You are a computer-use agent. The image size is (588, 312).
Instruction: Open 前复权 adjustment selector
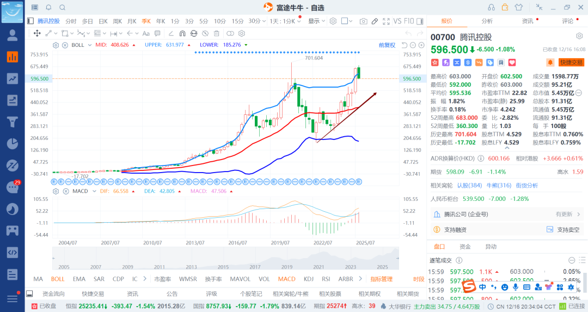coord(387,45)
